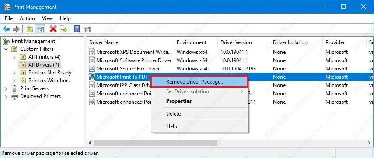This screenshot has height=158, width=374.
Task: Click the 10.0.19041.2193 driver version cell
Action: (238, 69)
